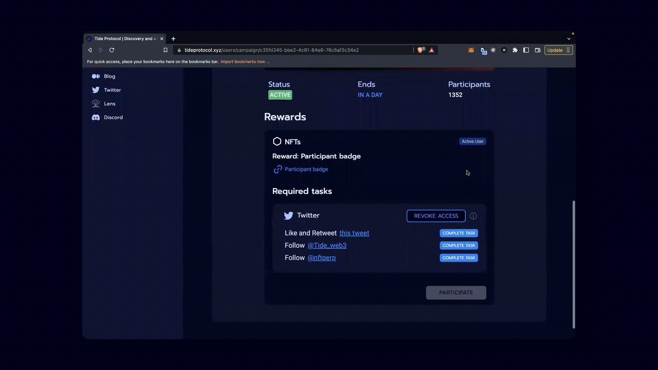658x370 pixels.
Task: Open the blue extension with badge
Action: [x=484, y=50]
